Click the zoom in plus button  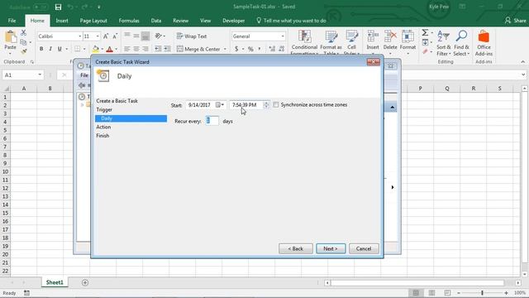506,292
